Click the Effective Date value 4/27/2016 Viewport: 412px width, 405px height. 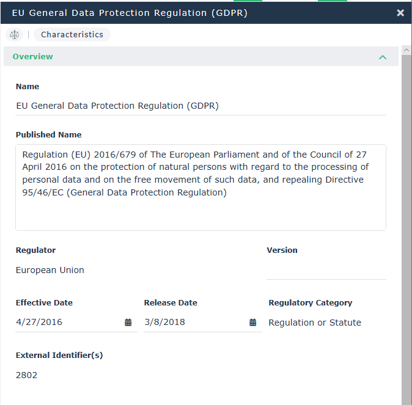pyautogui.click(x=39, y=323)
